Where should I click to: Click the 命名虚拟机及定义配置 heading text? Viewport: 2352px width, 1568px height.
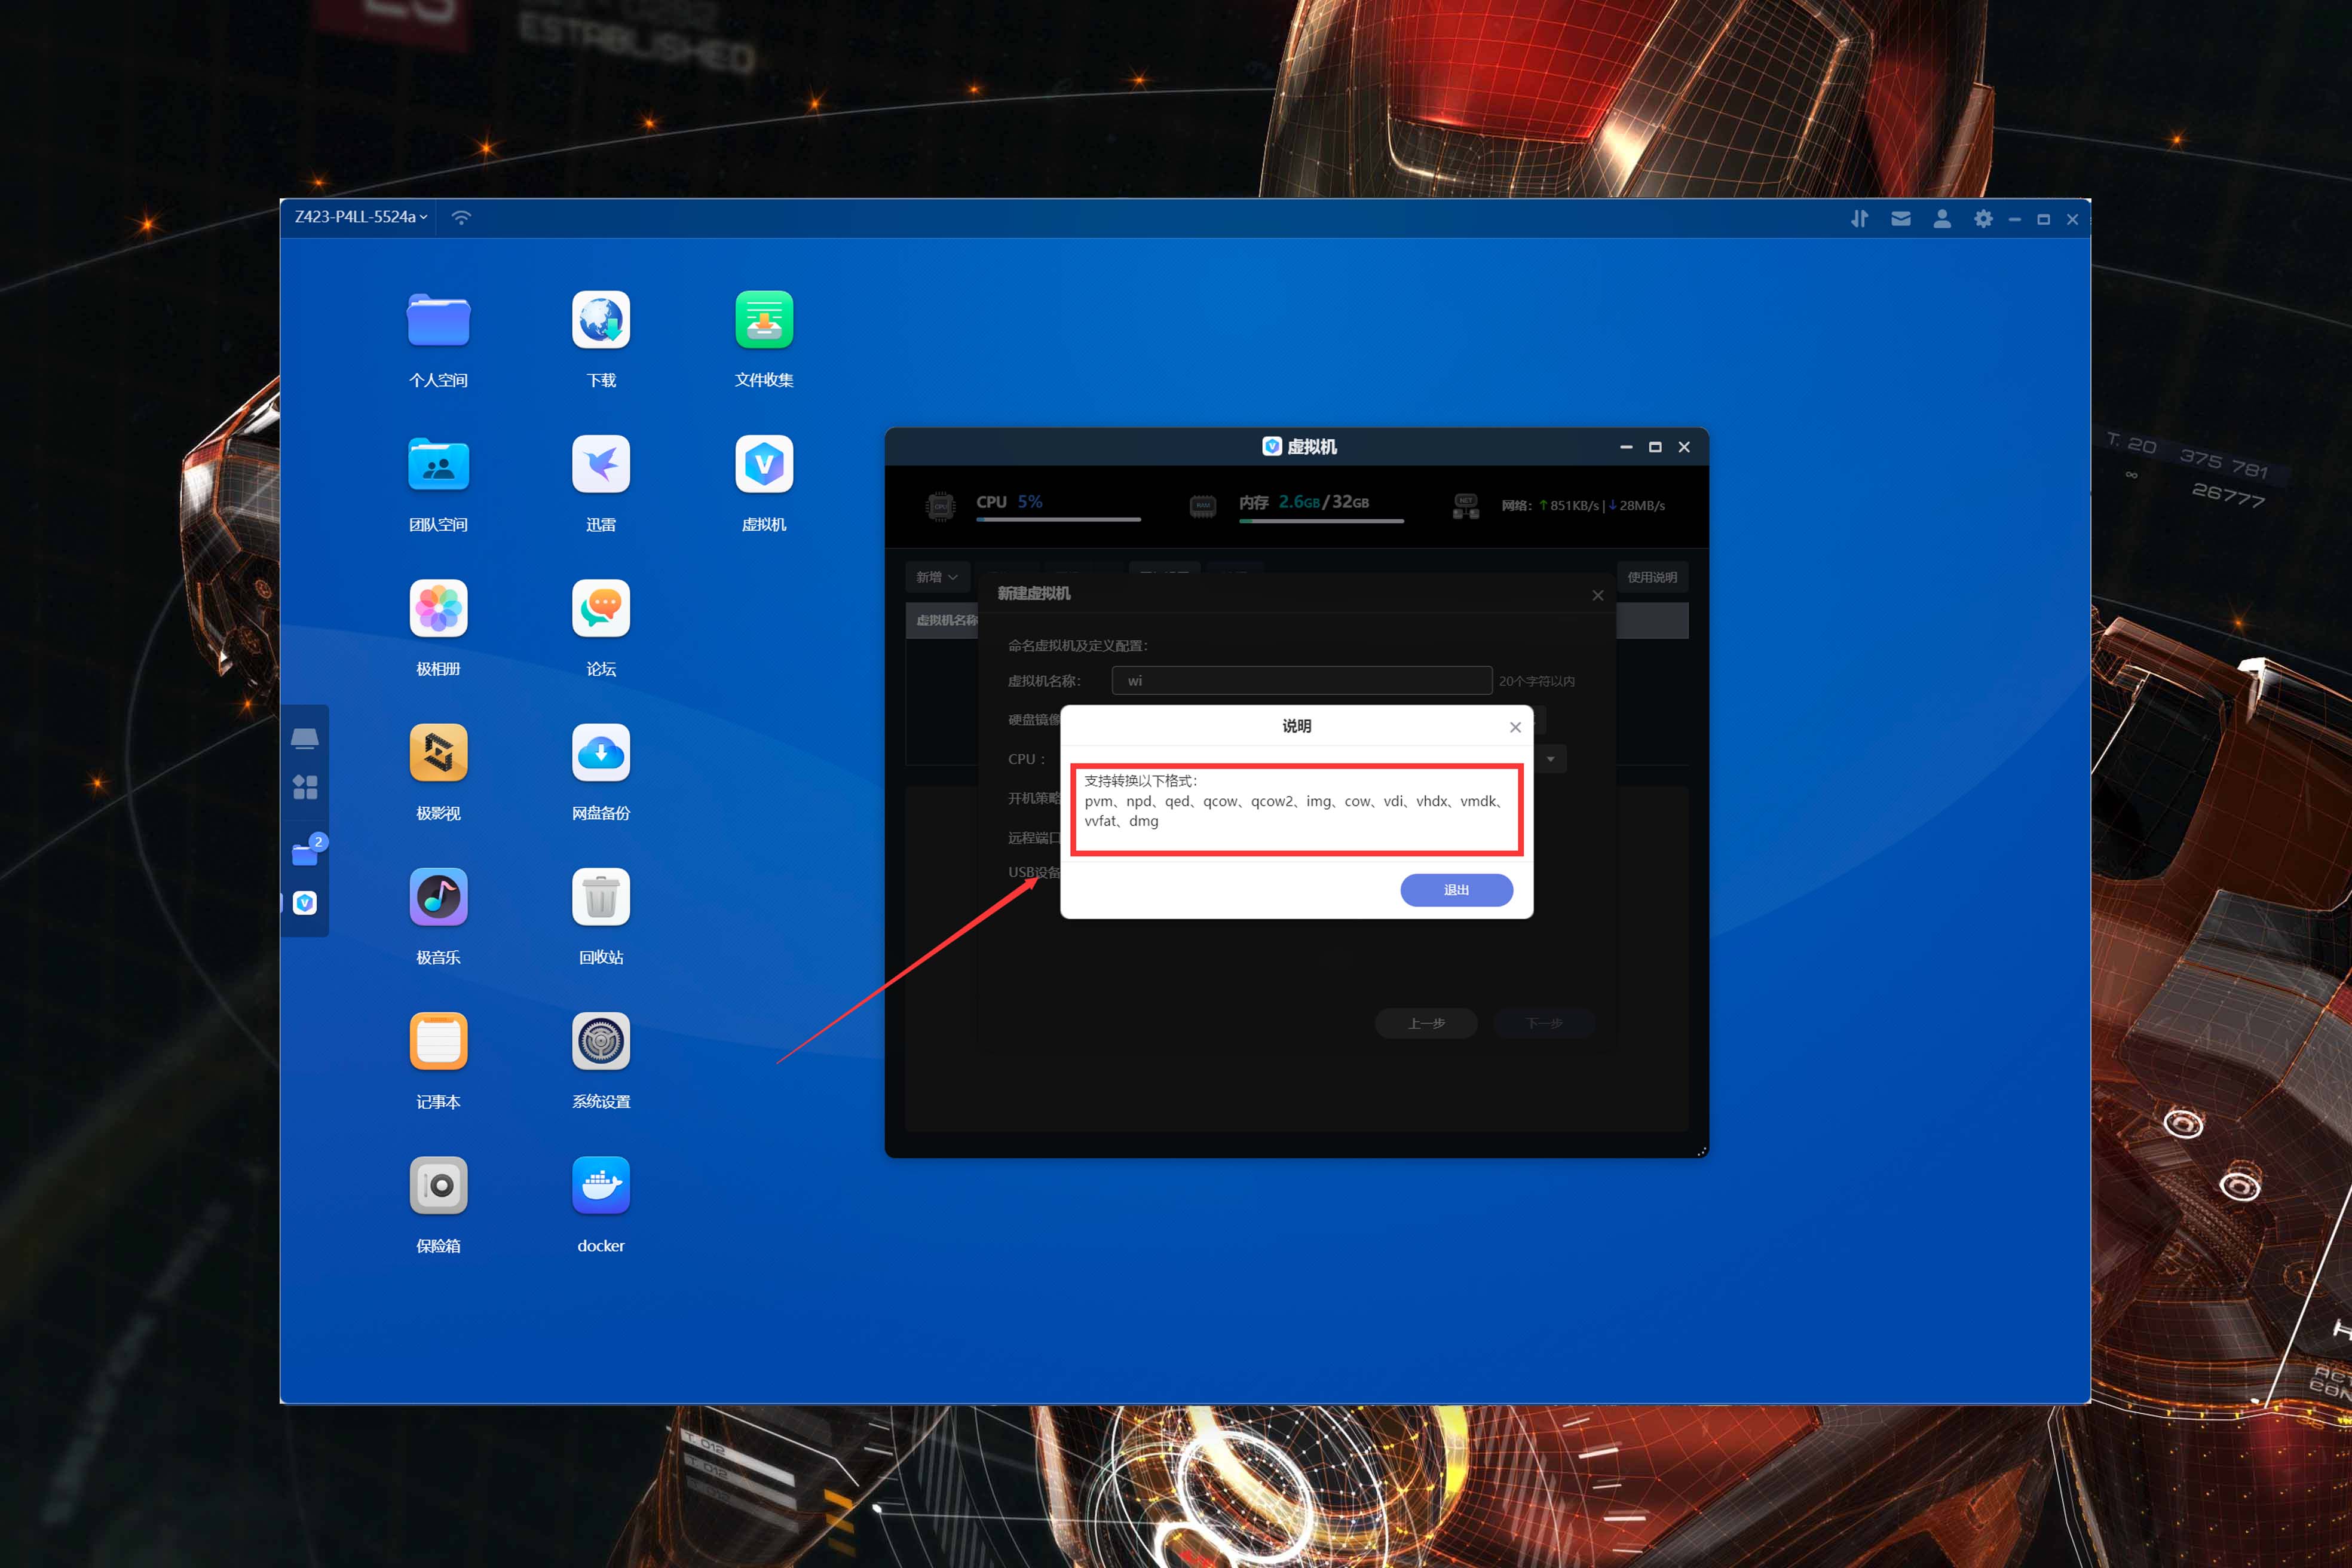(1078, 645)
